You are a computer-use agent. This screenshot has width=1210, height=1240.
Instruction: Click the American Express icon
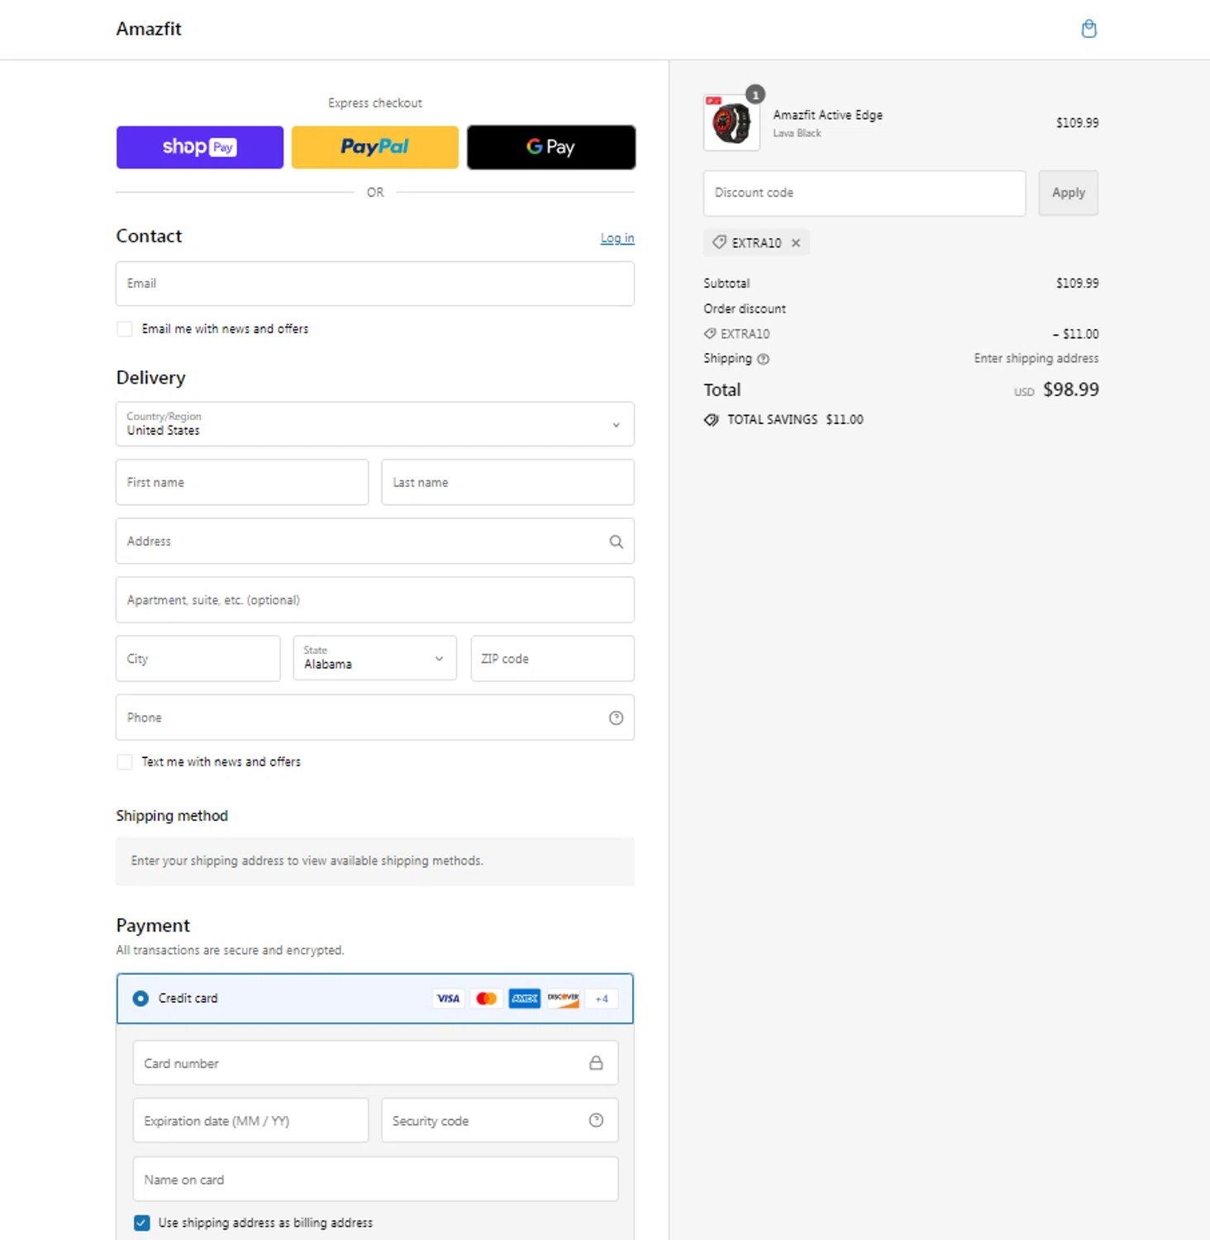click(x=524, y=999)
